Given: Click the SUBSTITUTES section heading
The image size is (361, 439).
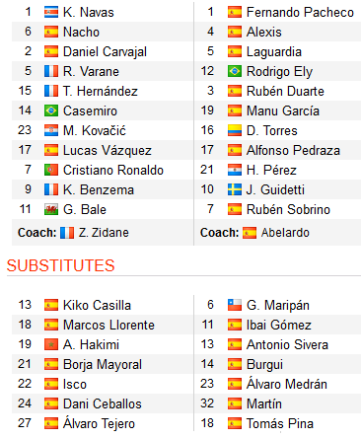Looking at the screenshot, I should pos(60,265).
